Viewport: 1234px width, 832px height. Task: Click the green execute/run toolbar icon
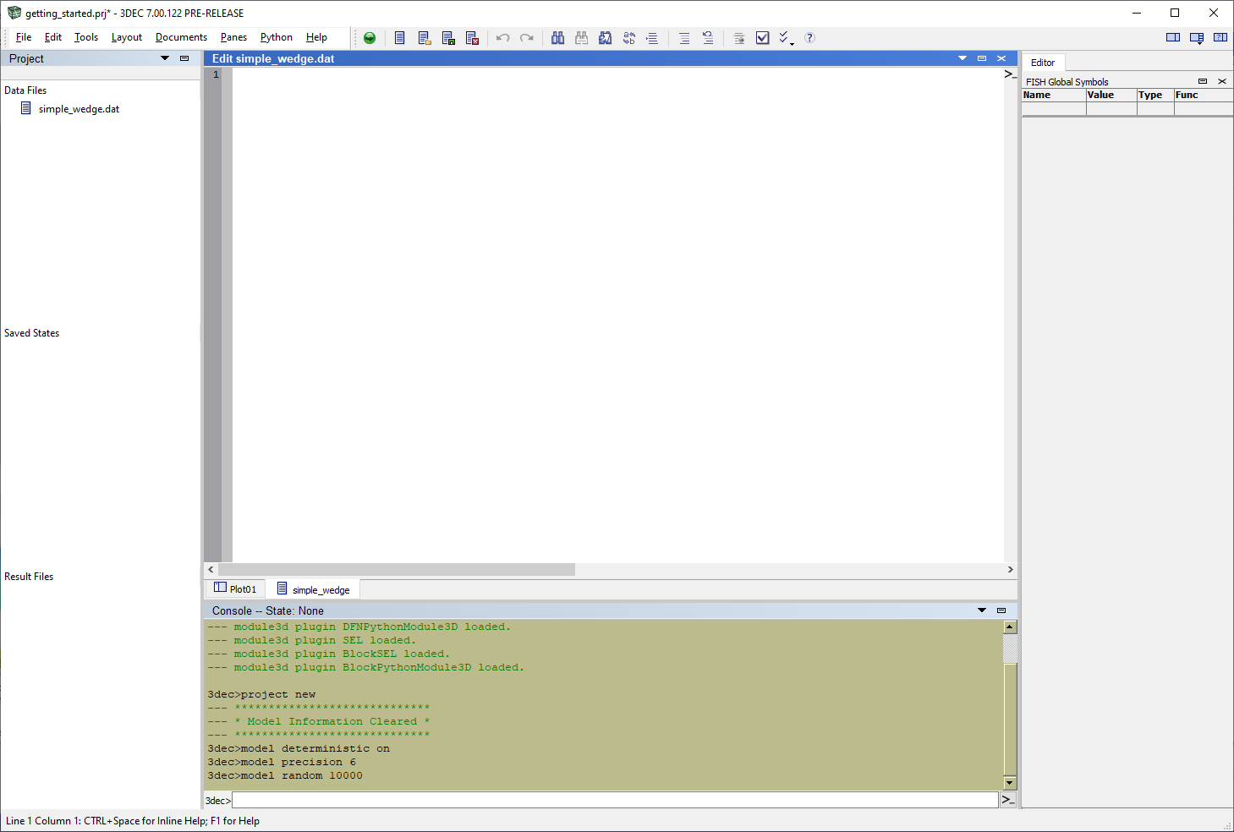[370, 38]
